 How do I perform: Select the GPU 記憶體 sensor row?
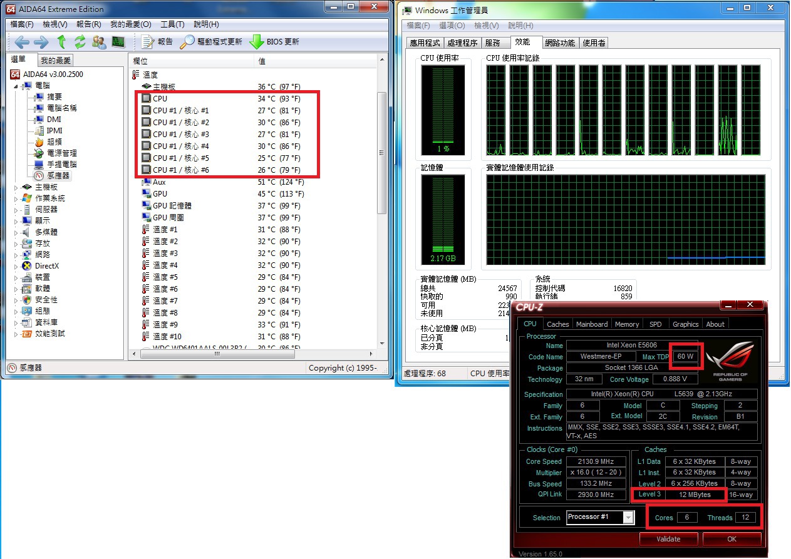click(x=253, y=205)
